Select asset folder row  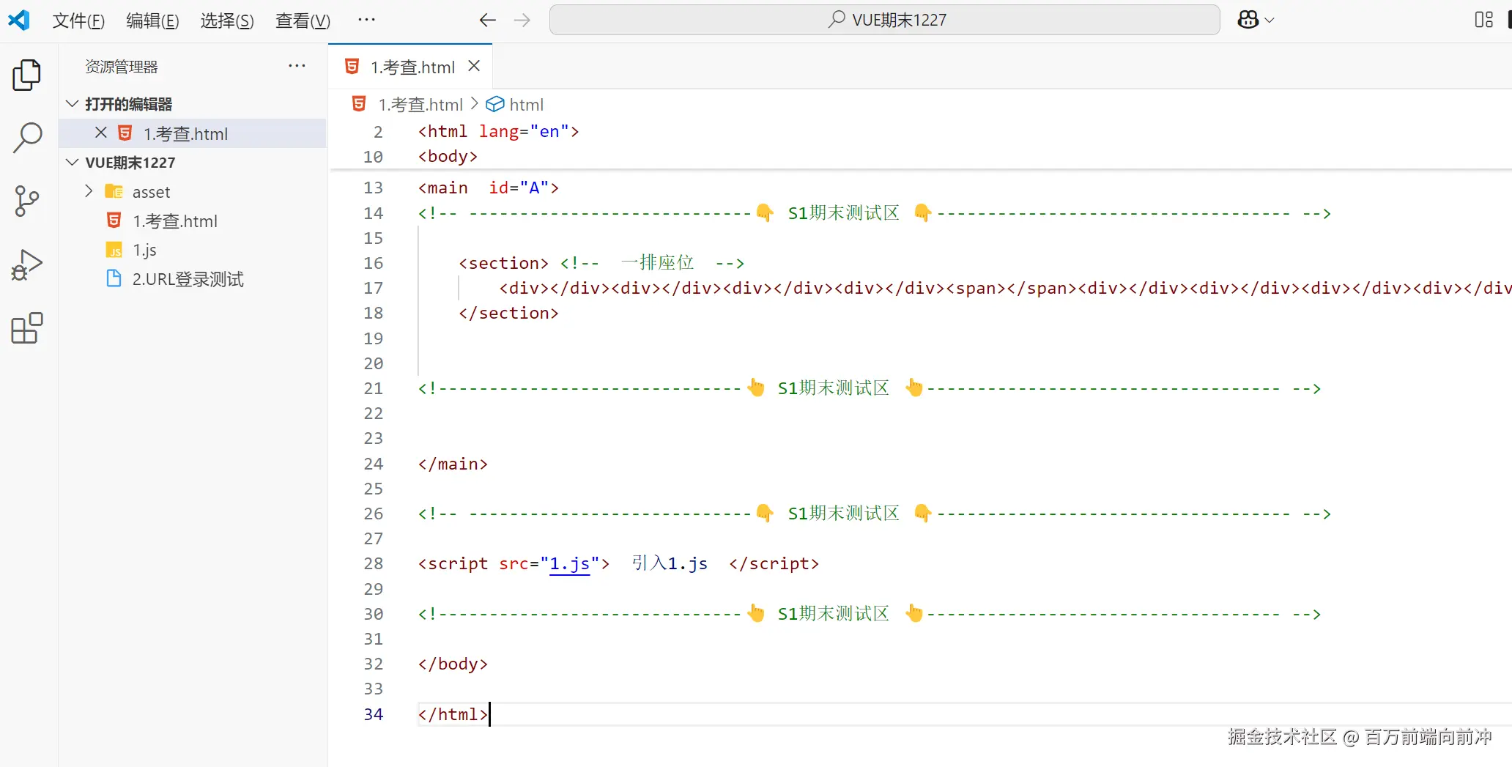193,191
